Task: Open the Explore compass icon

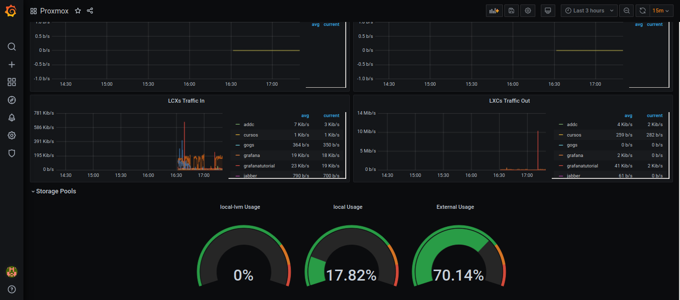Action: tap(12, 100)
